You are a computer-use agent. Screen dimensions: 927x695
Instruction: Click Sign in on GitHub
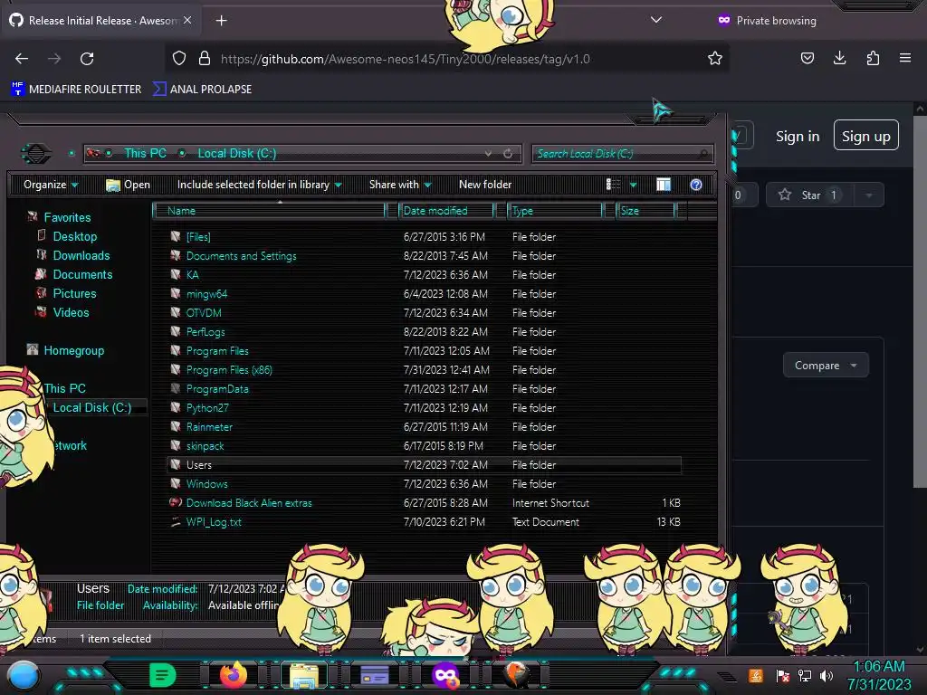pos(798,137)
